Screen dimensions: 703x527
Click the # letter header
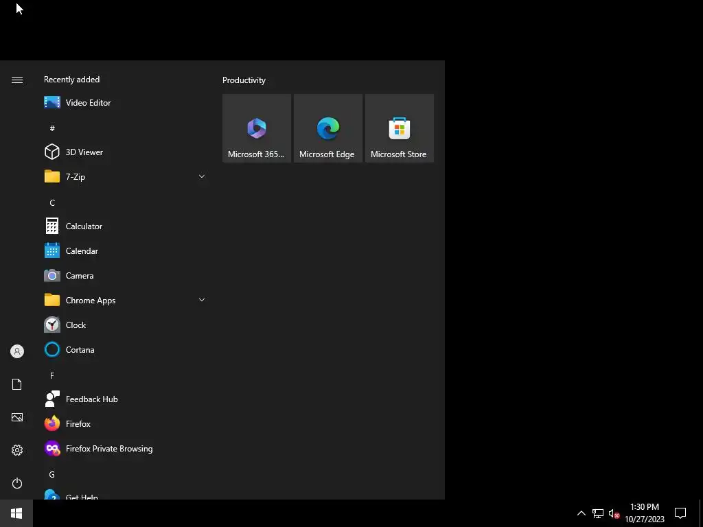point(52,128)
